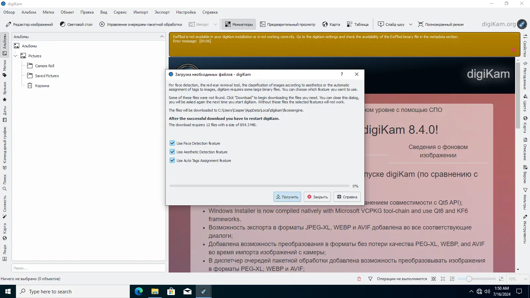This screenshot has height=298, width=530.
Task: Select the Camera Roll album
Action: 44,66
